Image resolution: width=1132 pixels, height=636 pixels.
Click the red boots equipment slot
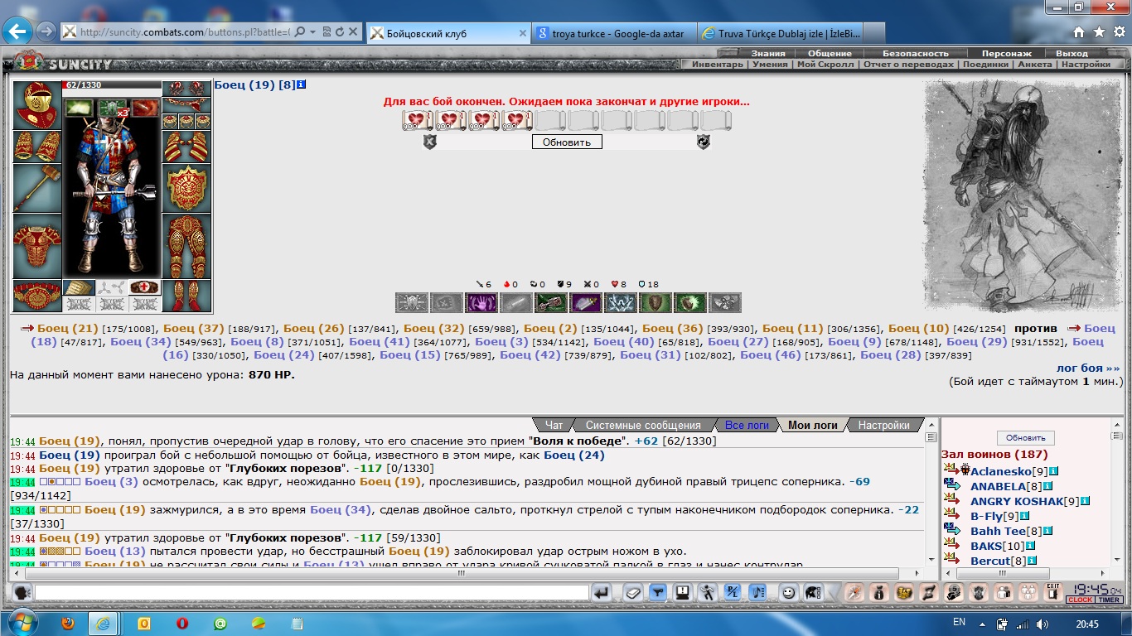pyautogui.click(x=186, y=296)
